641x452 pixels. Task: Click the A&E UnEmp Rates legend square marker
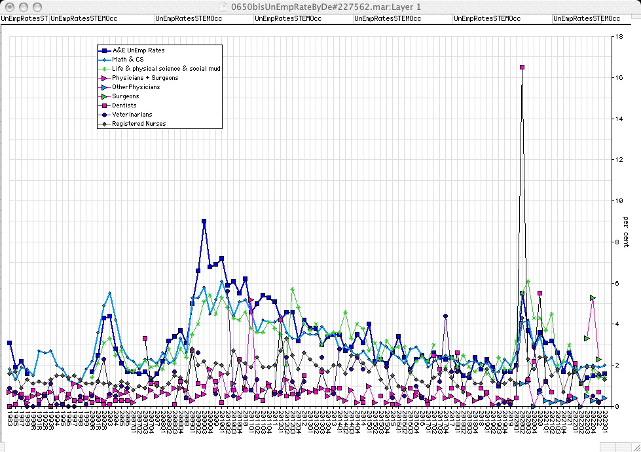pyautogui.click(x=104, y=50)
